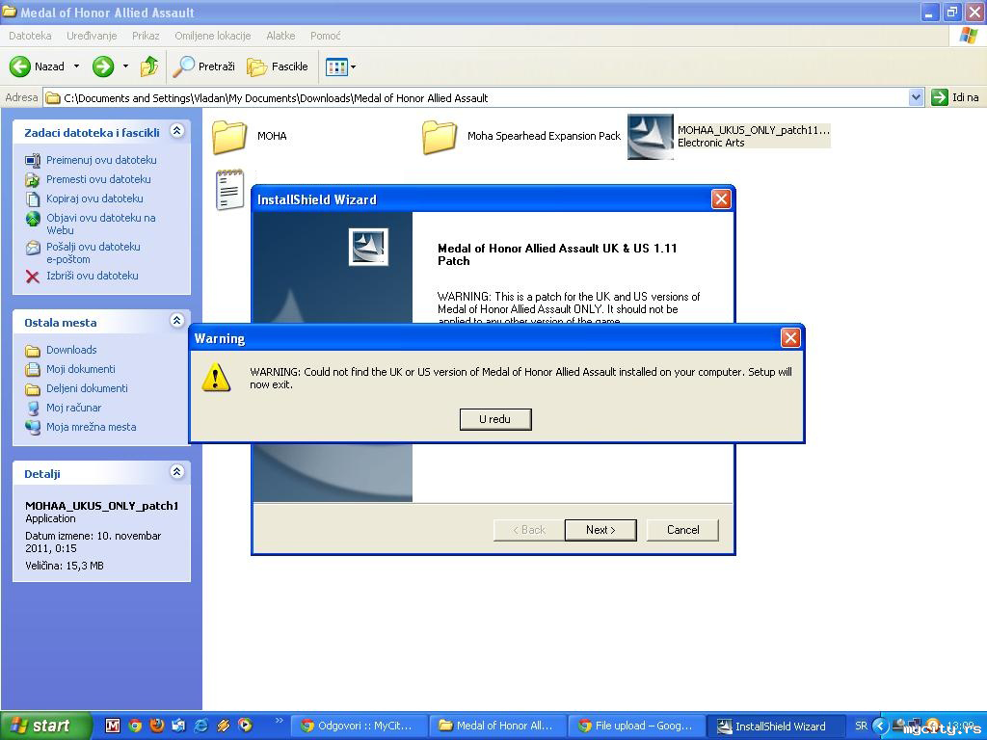Open Moja mrežna mesta link
Viewport: 987px width, 740px height.
pos(92,427)
